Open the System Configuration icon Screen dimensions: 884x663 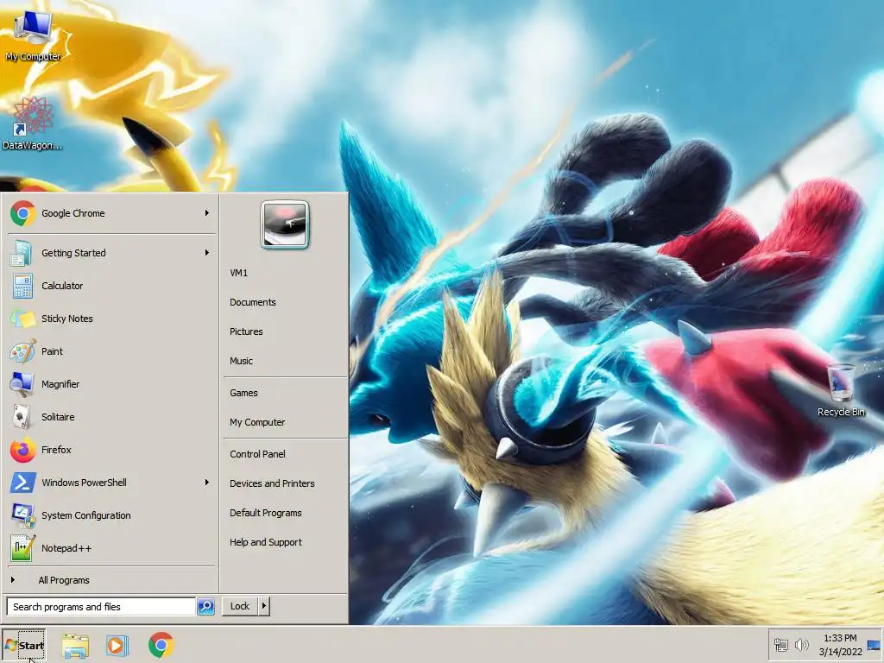(22, 515)
